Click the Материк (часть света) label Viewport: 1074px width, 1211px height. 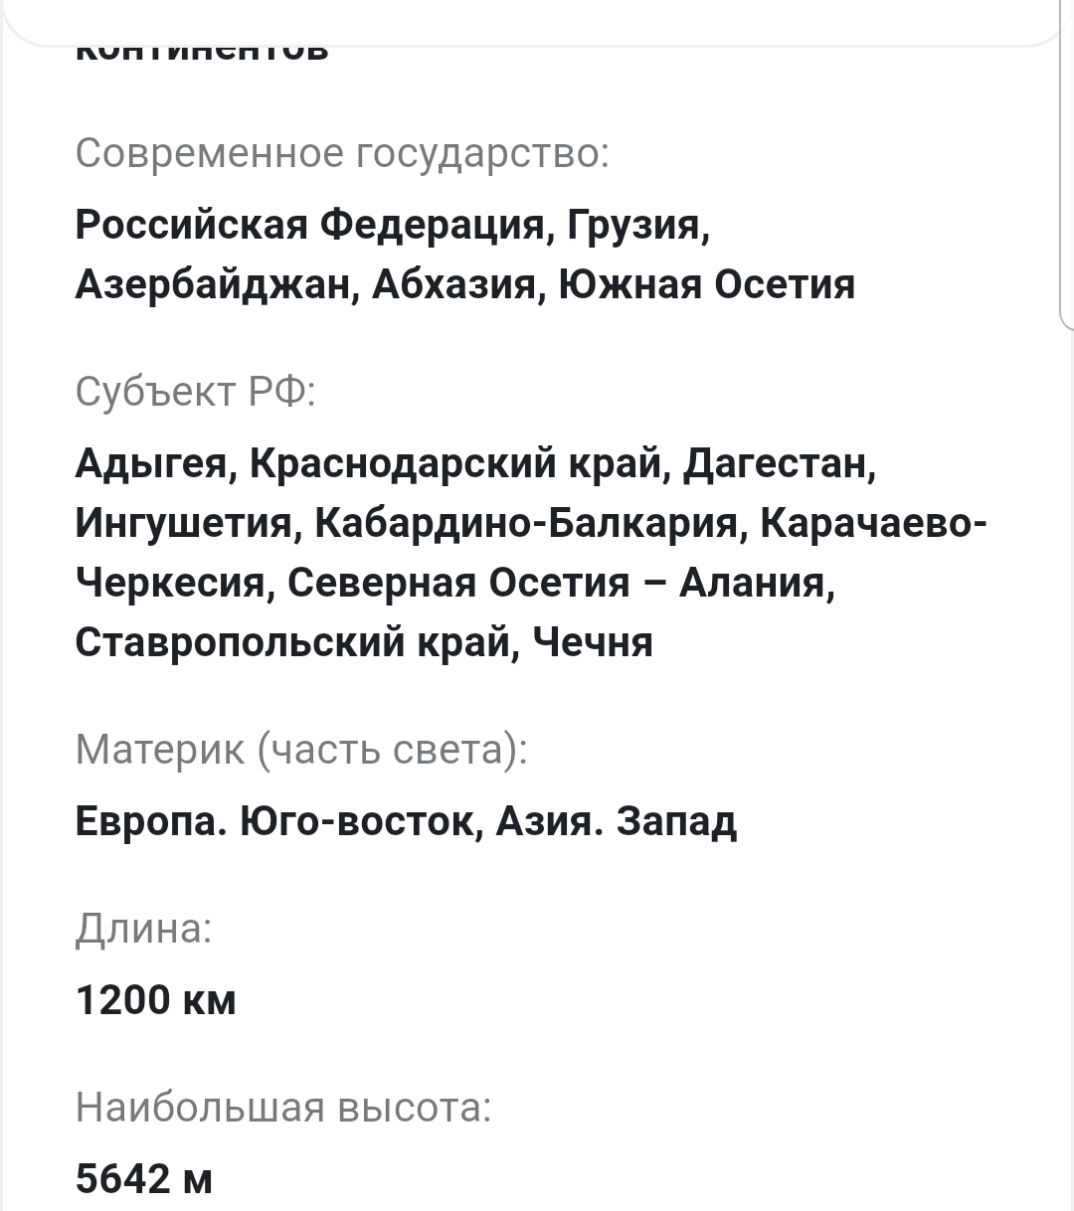[300, 750]
